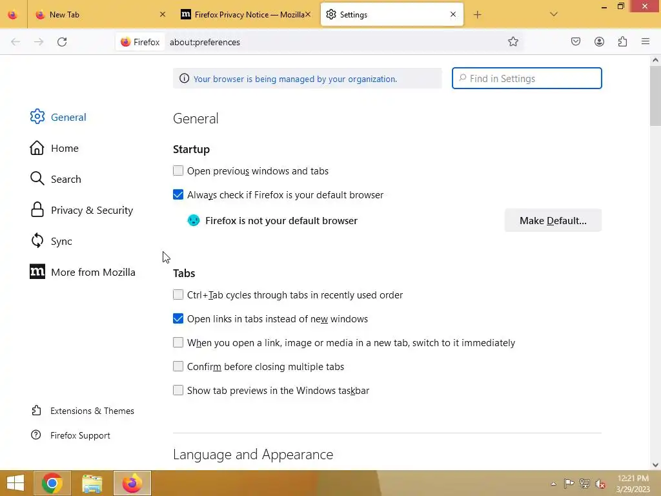661x496 pixels.
Task: Enable Confirm before closing multiple tabs
Action: 178,367
